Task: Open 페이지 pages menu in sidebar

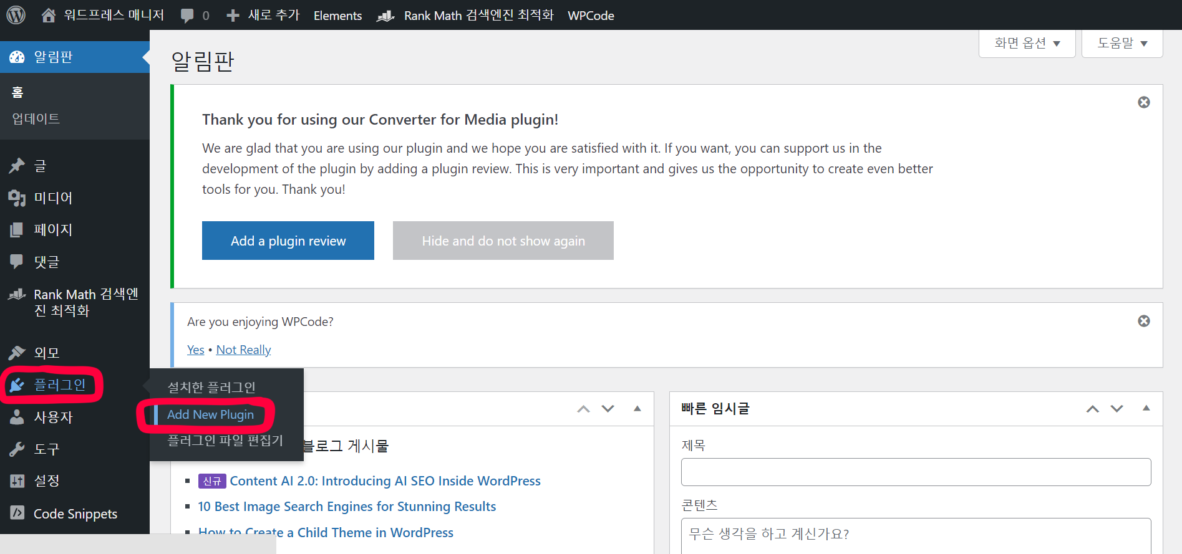Action: [53, 230]
